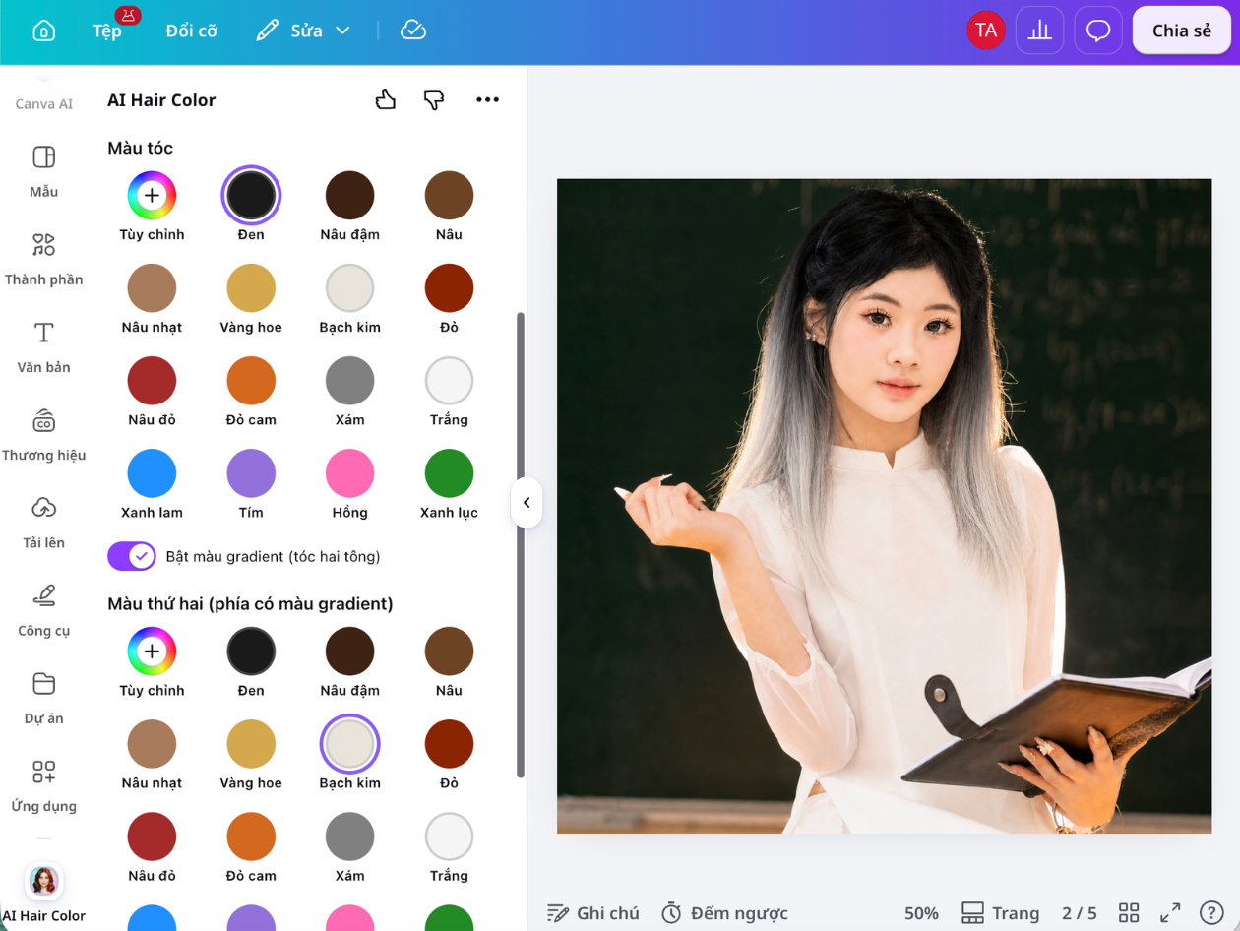Open the Thành phần elements sidebar tab
This screenshot has height=931, width=1240.
click(x=44, y=259)
